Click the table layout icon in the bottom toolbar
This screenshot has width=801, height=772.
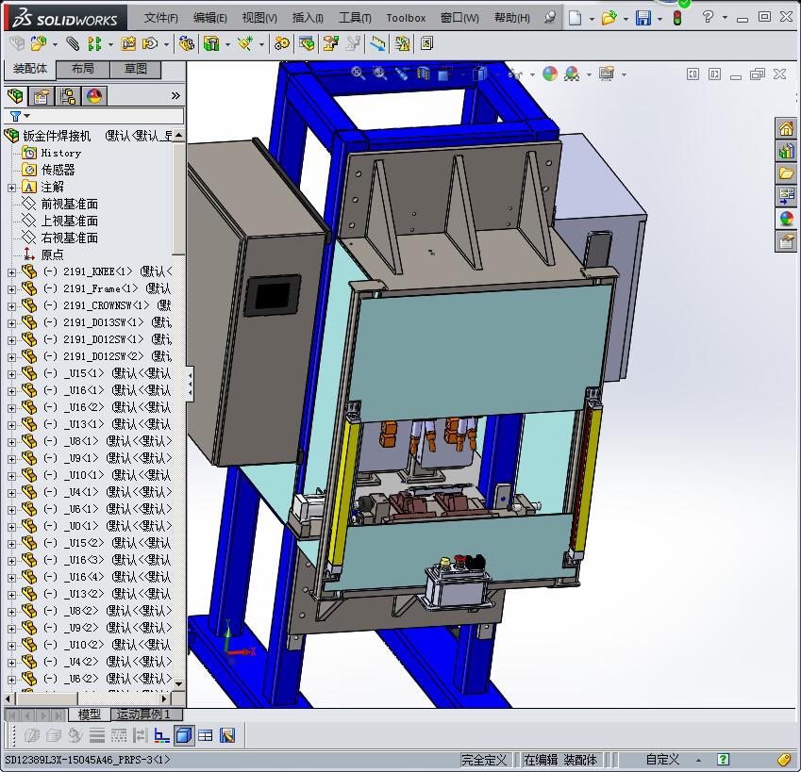[x=206, y=735]
